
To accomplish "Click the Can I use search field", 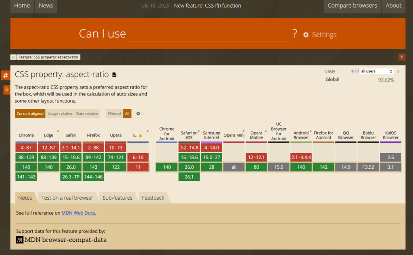I will 209,34.
